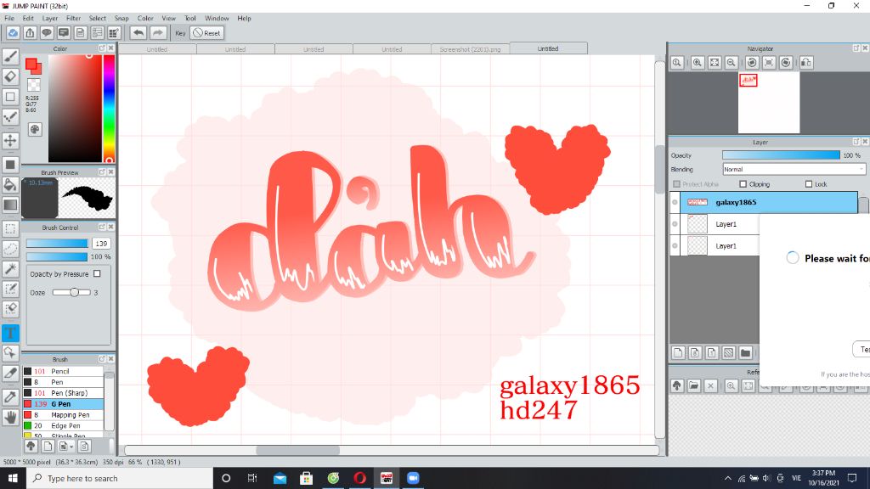Select the Select Eraser tool
This screenshot has width=870, height=489.
point(10,308)
